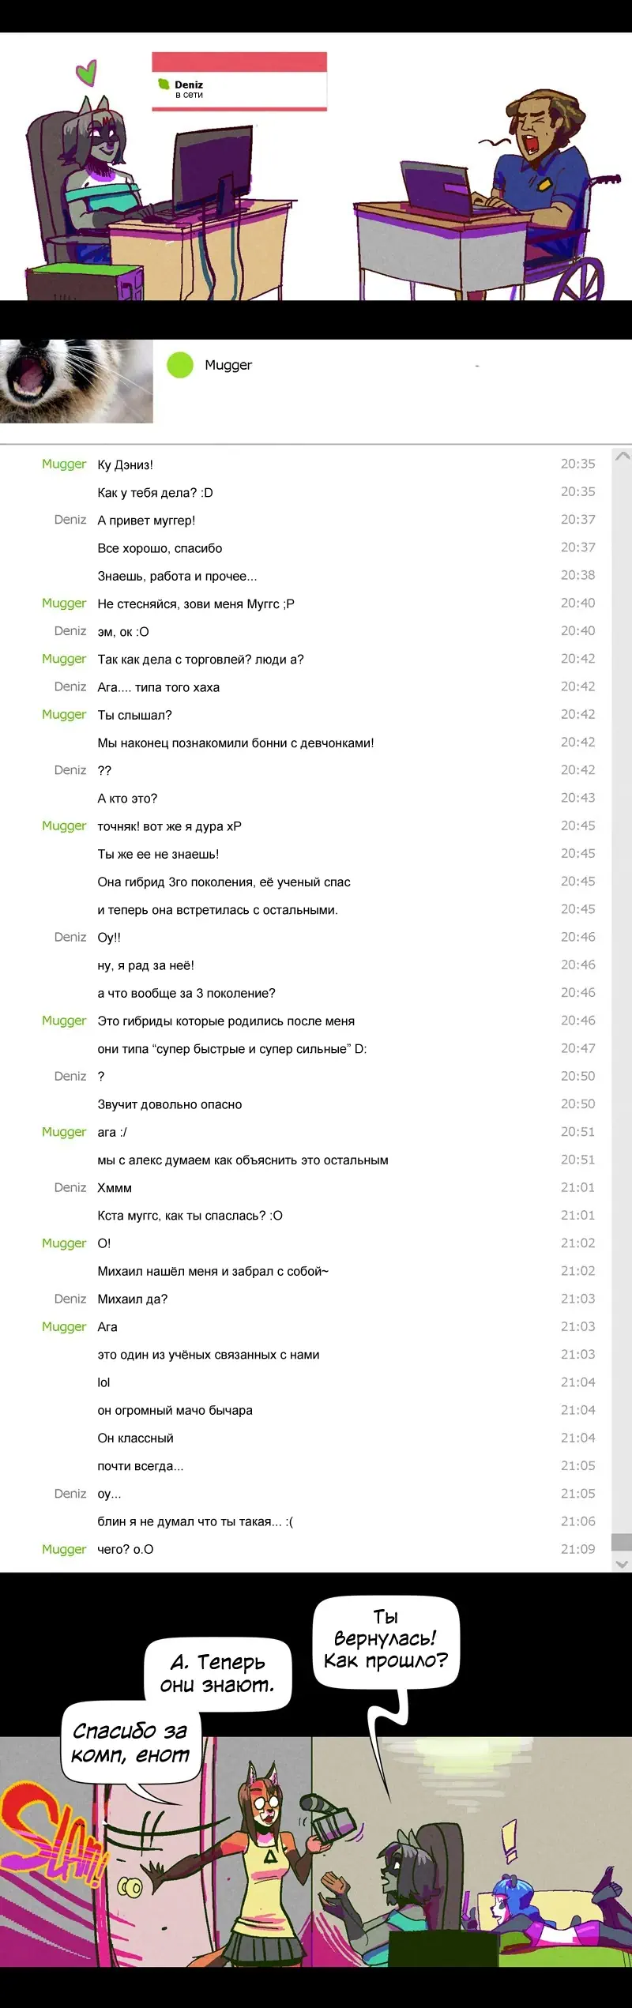Click the scroll up arrow in the chat
Viewport: 632px width, 2008px height.
pos(623,456)
